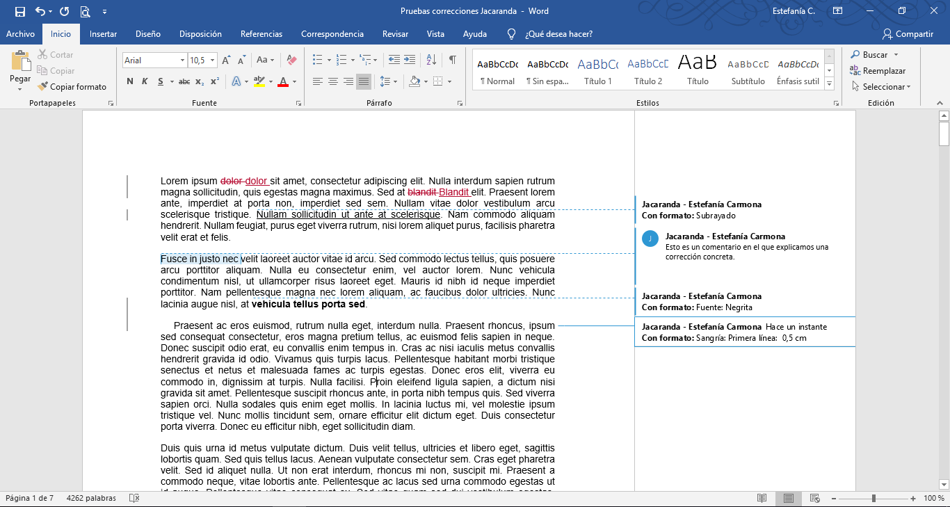Image resolution: width=950 pixels, height=507 pixels.
Task: Select the justify alignment icon
Action: click(363, 81)
